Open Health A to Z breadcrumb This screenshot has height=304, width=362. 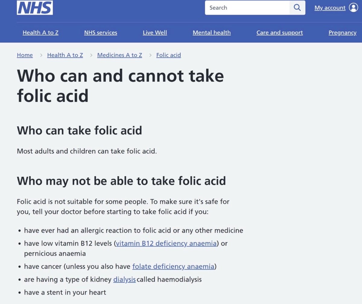pyautogui.click(x=65, y=55)
